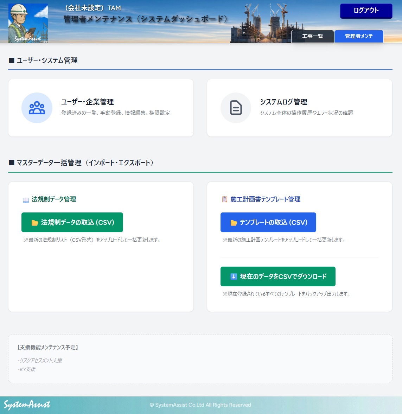Click the system log document icon

click(x=236, y=108)
